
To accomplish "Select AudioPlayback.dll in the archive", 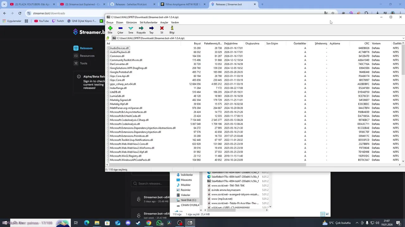I will (x=120, y=52).
